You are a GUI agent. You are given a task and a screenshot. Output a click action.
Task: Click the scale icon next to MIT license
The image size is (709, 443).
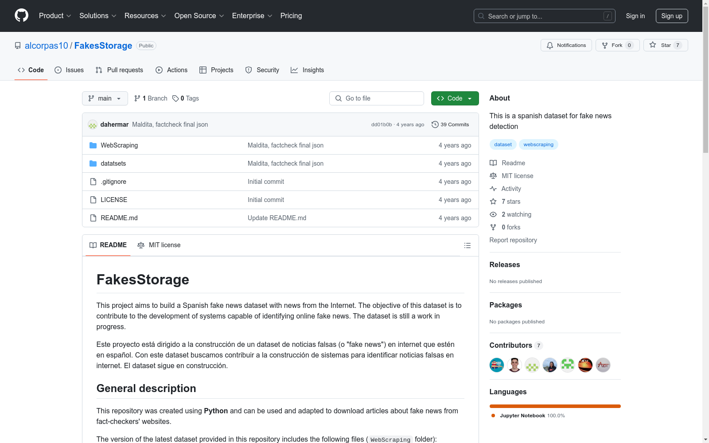click(x=493, y=176)
